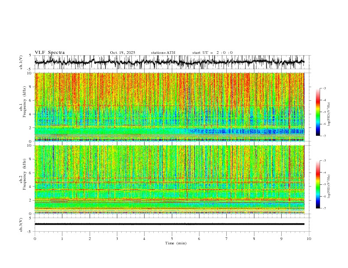Click the ch.2 spectrogram panel

(170, 180)
